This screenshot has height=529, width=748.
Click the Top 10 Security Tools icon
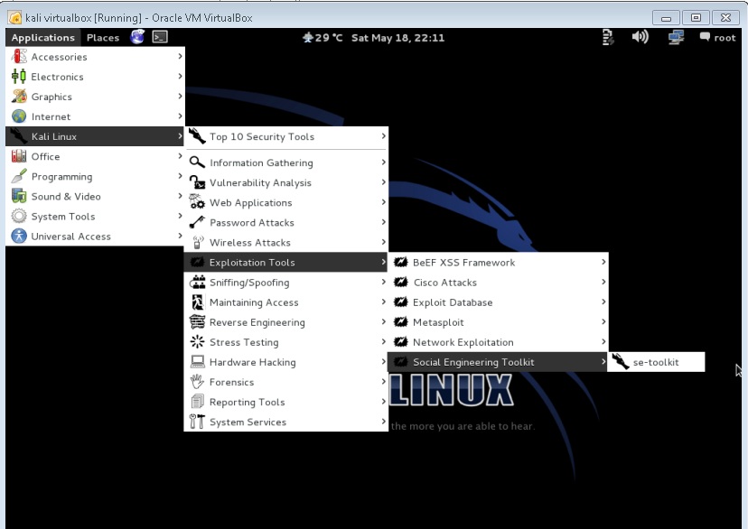pyautogui.click(x=197, y=136)
